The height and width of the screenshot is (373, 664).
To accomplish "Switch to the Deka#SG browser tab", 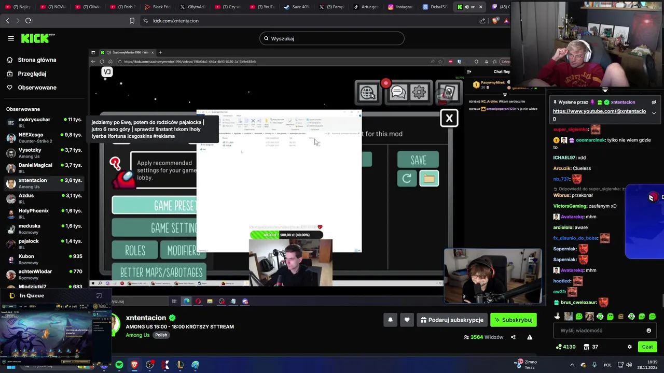I will [435, 7].
